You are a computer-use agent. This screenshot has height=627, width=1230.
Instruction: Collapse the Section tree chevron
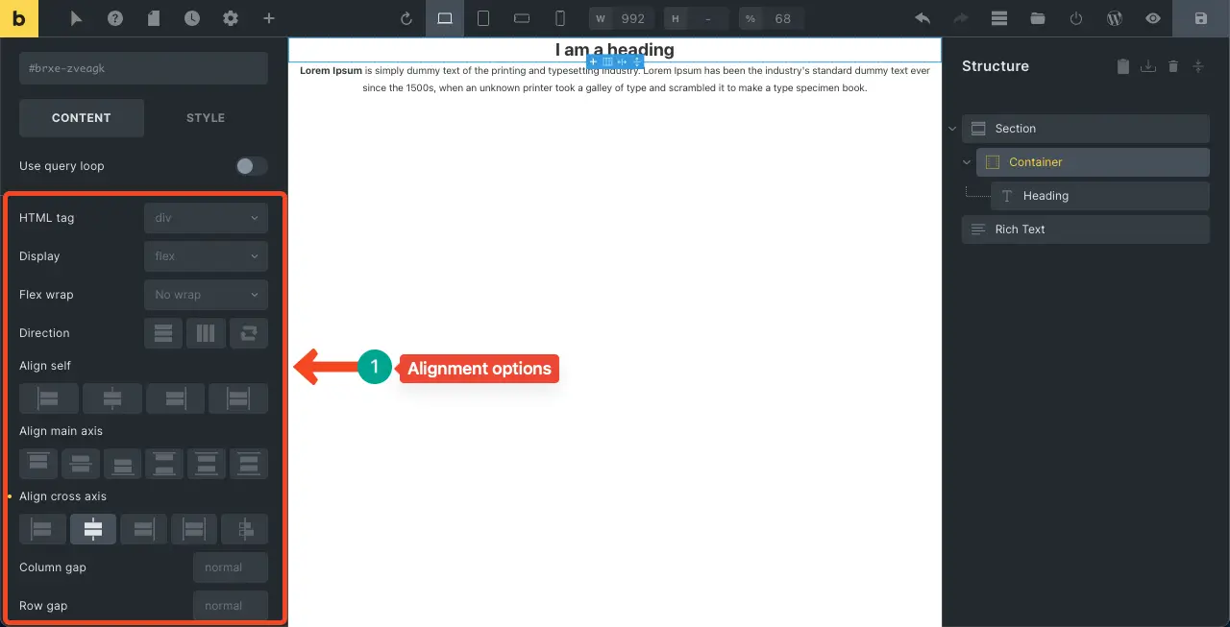(x=952, y=129)
